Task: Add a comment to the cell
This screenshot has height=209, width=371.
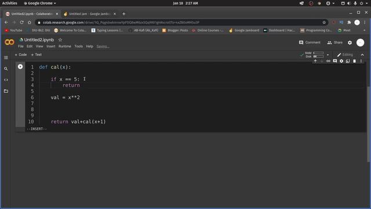Action: (335, 61)
